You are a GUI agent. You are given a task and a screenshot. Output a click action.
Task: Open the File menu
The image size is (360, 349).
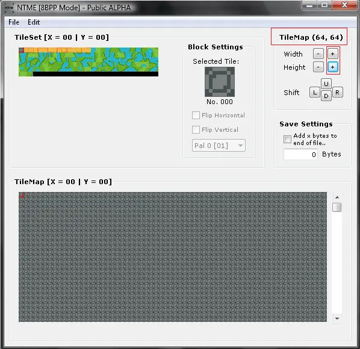click(x=14, y=22)
